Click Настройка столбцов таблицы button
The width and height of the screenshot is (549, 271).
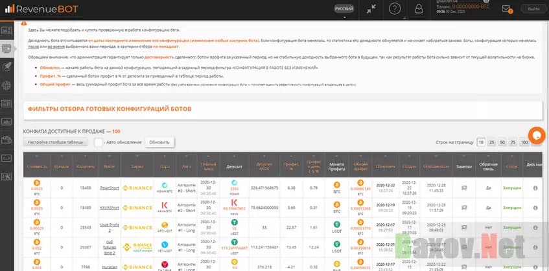[x=56, y=142]
